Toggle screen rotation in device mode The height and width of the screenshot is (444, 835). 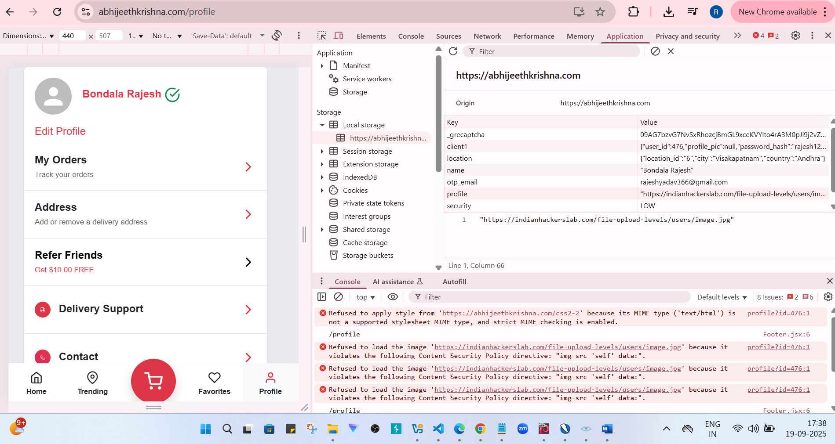coord(277,36)
